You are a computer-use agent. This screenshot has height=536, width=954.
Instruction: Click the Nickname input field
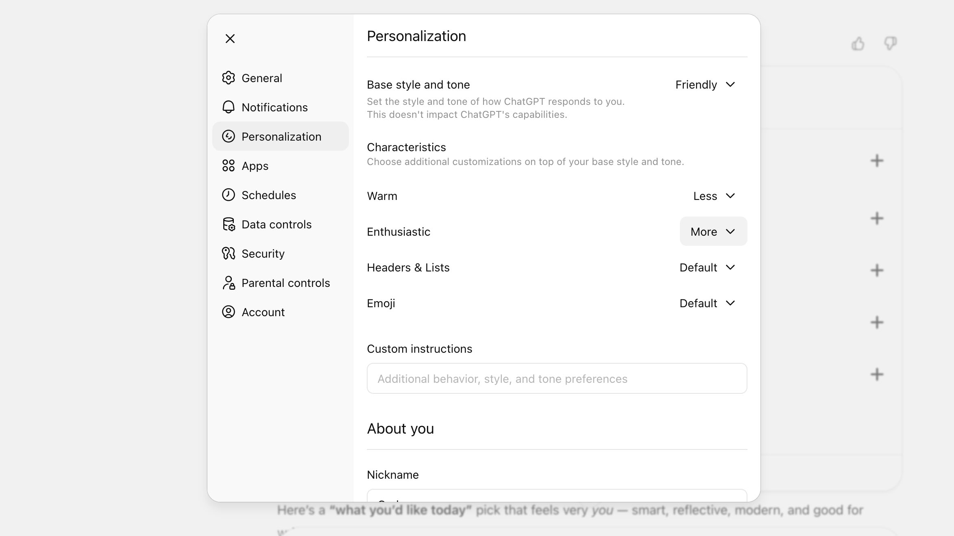click(x=557, y=496)
